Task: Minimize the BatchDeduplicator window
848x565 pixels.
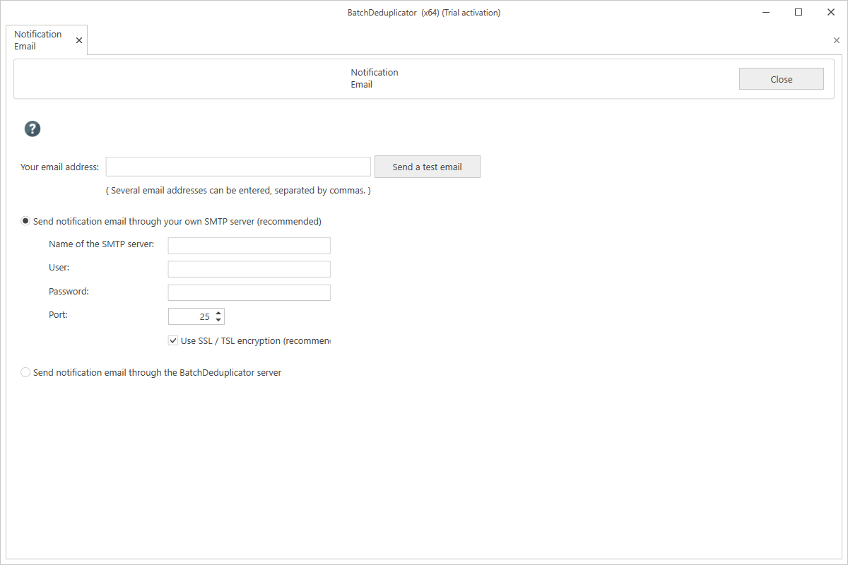Action: pyautogui.click(x=766, y=12)
